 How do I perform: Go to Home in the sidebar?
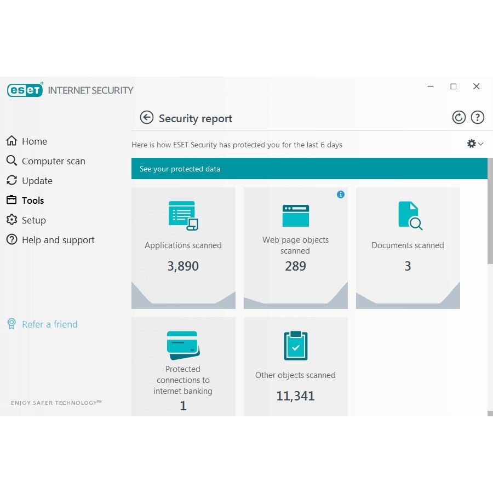coord(34,141)
